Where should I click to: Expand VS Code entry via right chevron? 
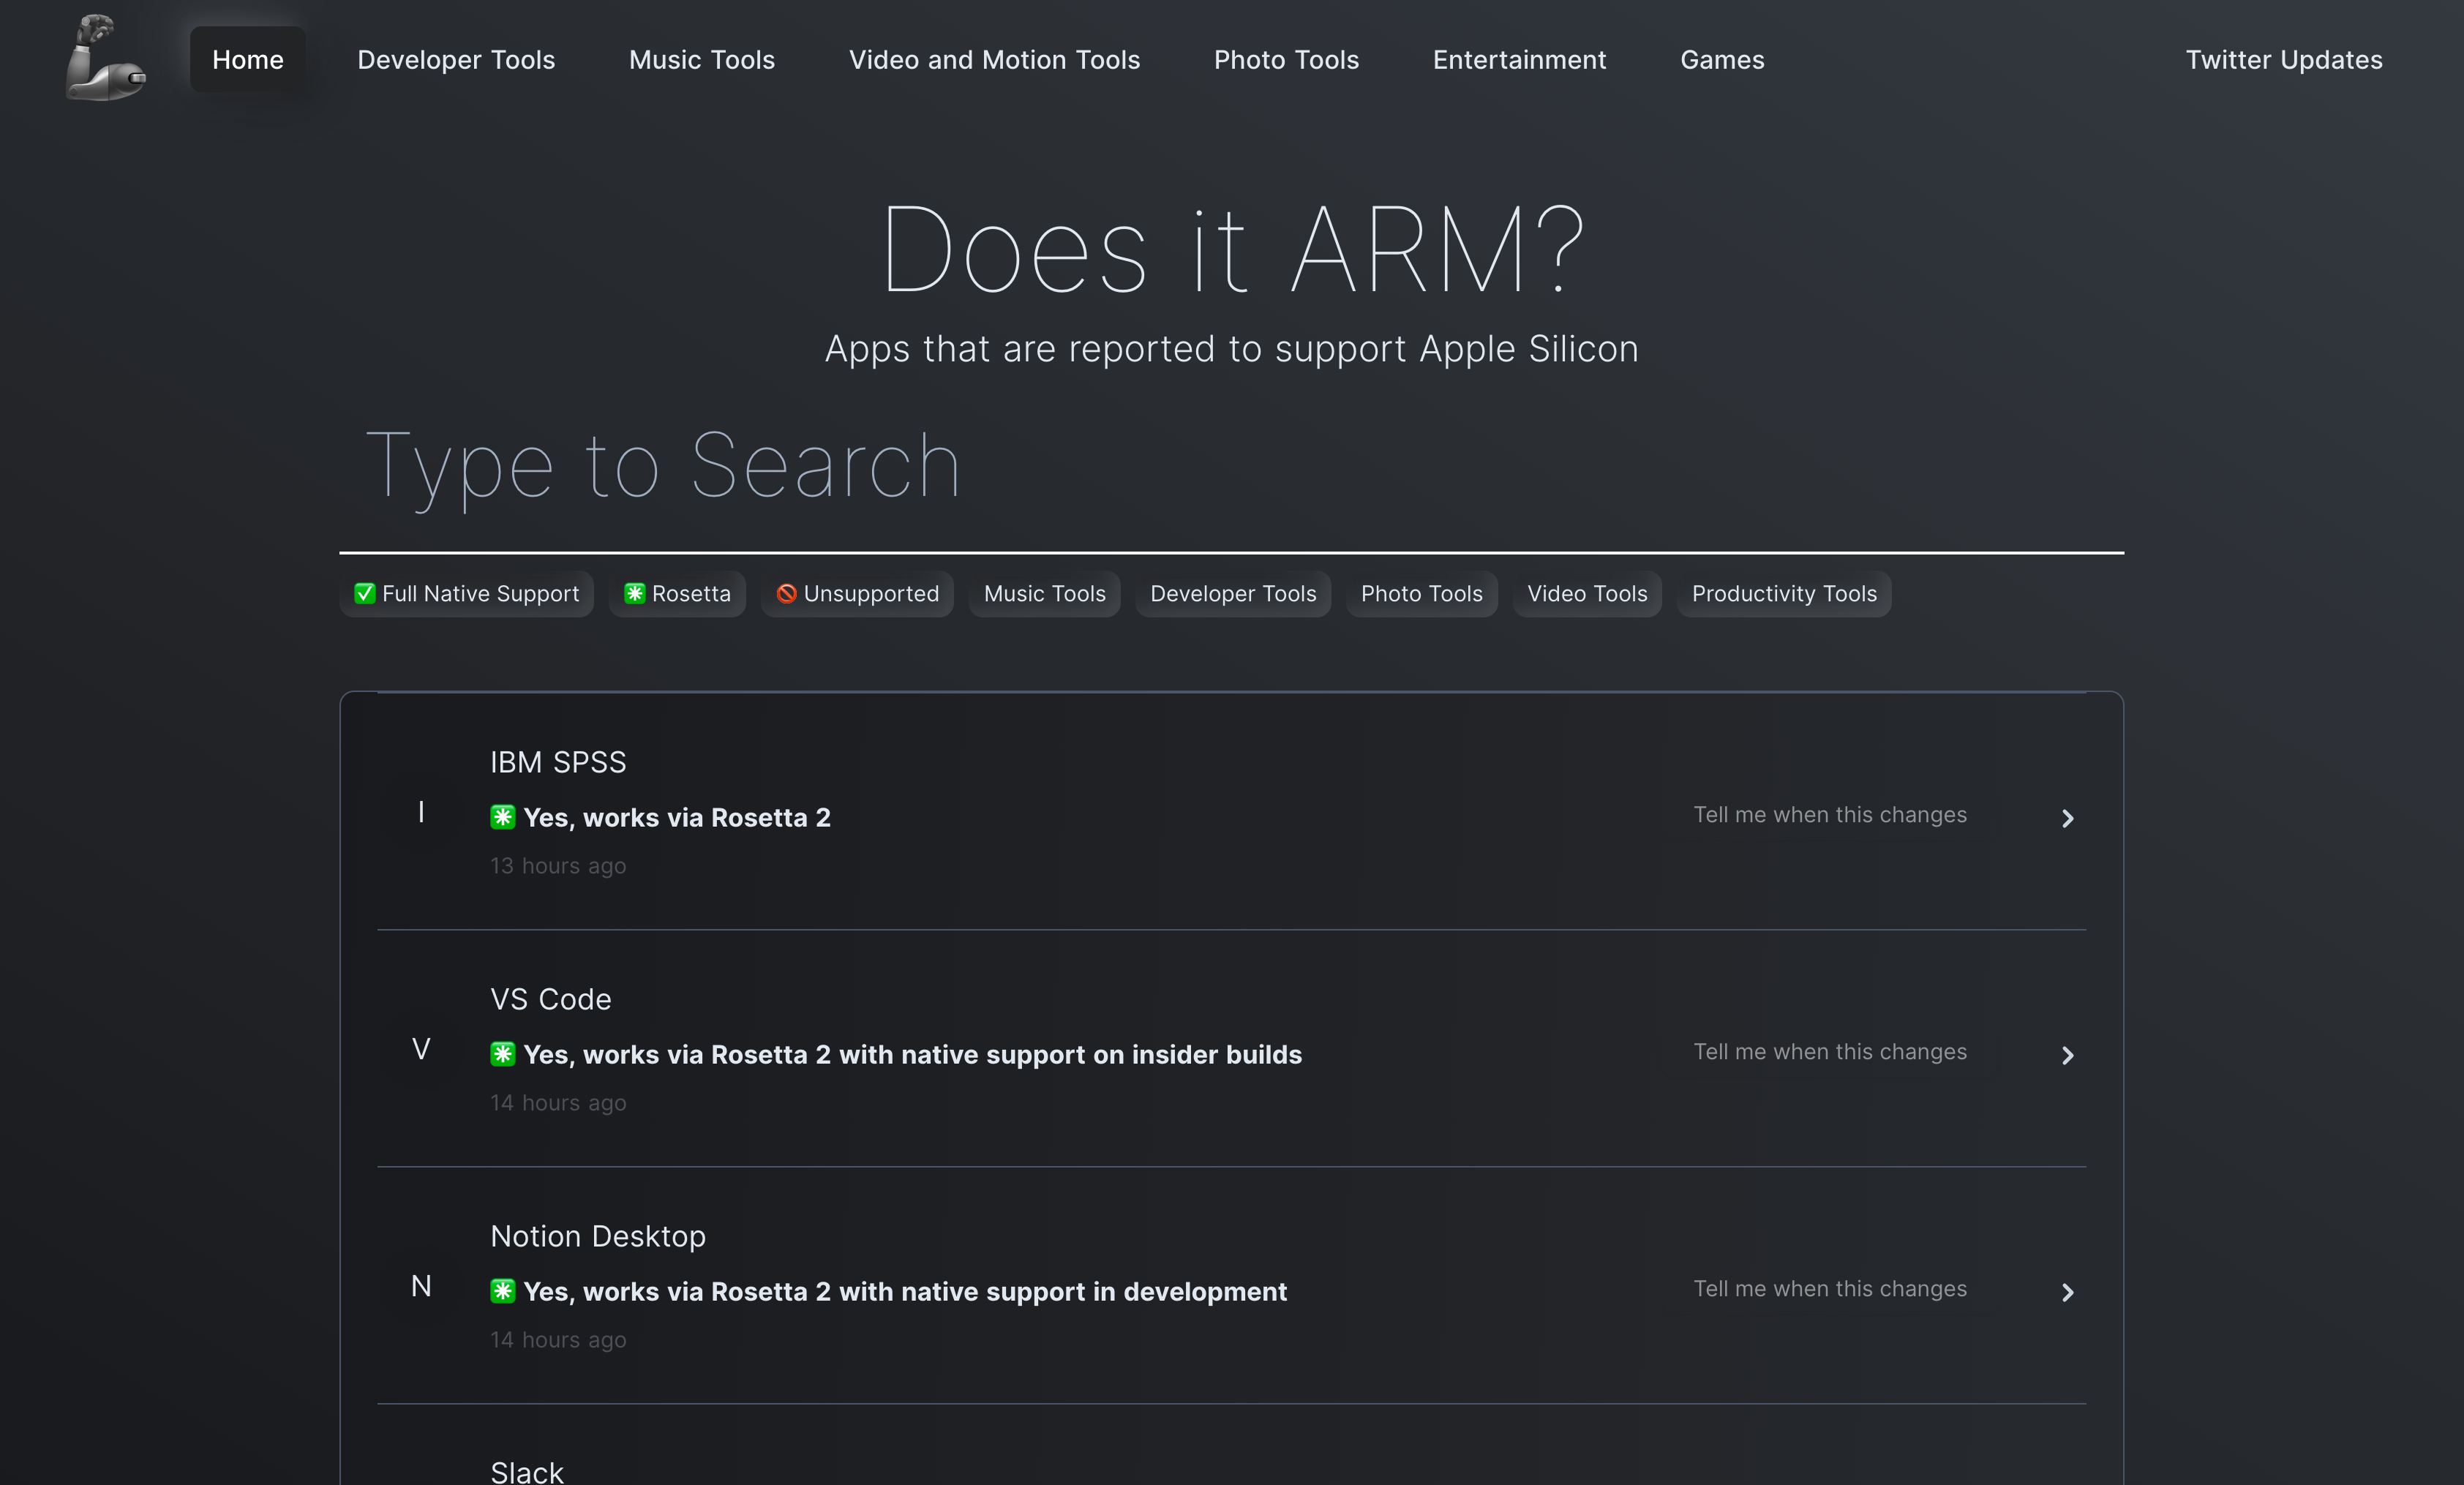click(x=2067, y=1056)
